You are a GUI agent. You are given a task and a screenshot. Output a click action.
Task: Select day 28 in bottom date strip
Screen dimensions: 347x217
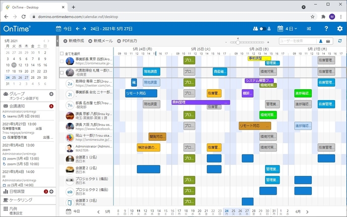click(x=254, y=212)
